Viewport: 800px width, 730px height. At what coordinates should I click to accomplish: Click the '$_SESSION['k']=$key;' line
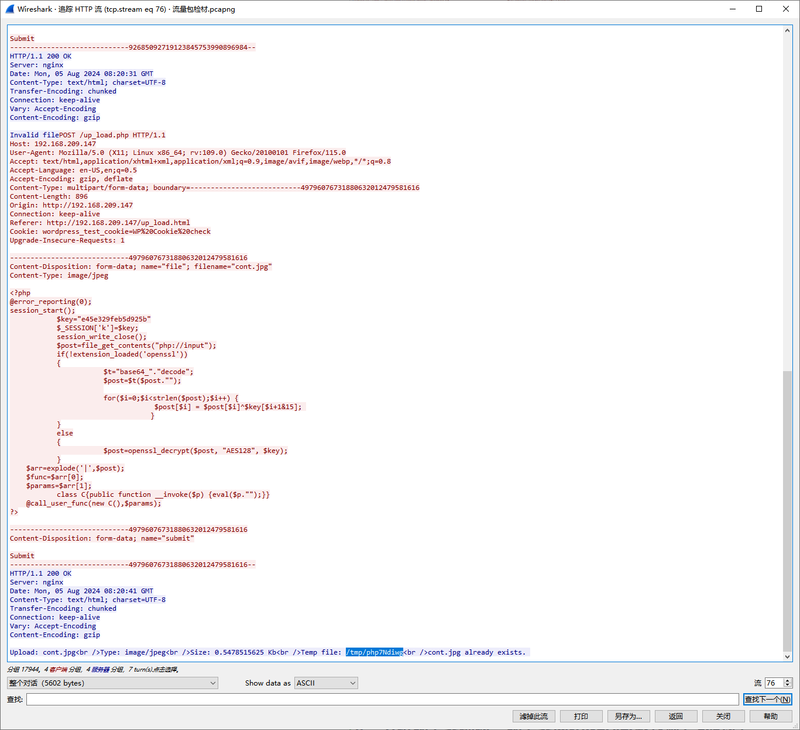(98, 328)
